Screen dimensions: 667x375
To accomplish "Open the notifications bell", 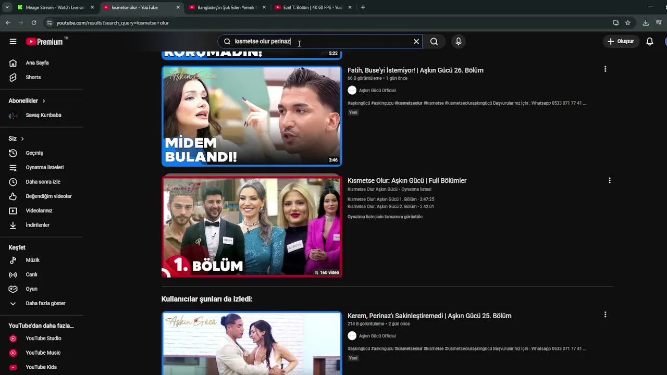I will click(650, 42).
